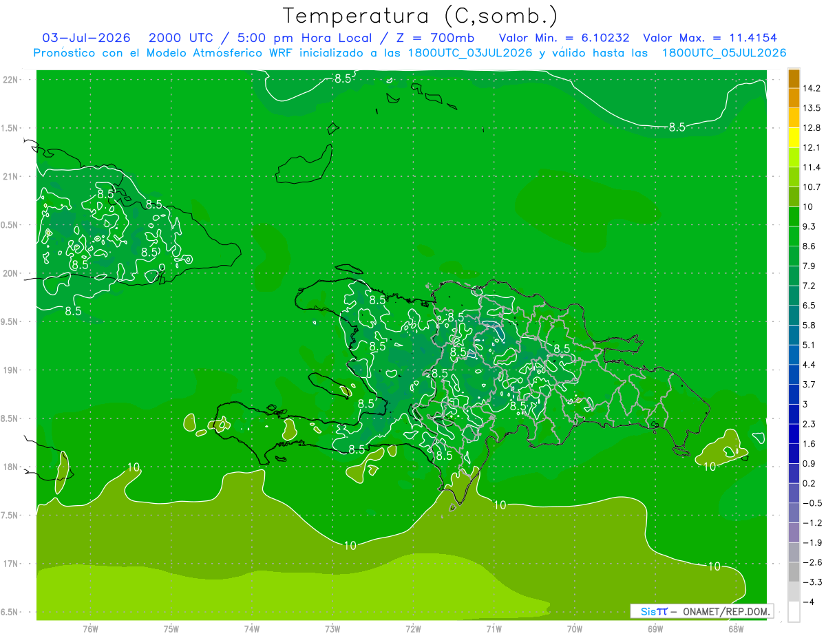Screen dimensions: 826x638
Task: Click the "-1.9" colorbar value
Action: (812, 543)
